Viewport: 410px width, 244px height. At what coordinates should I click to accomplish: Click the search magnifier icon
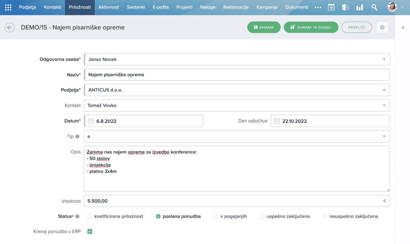coord(374,7)
